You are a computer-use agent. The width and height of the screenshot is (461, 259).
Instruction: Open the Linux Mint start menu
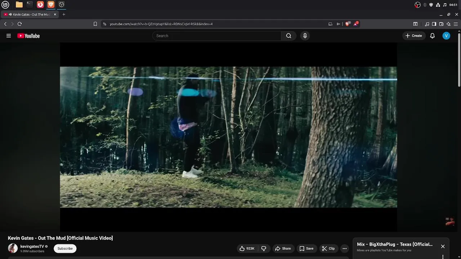pyautogui.click(x=5, y=5)
